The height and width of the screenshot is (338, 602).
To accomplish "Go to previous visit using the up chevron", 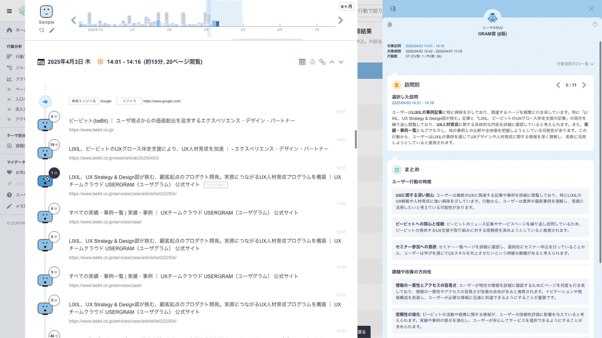I will pos(332,62).
